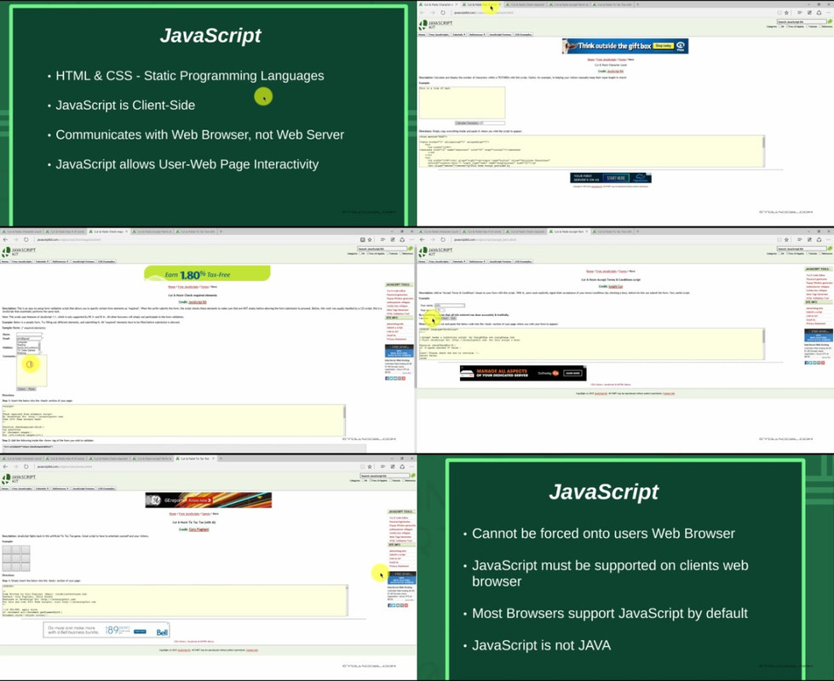Image resolution: width=834 pixels, height=681 pixels.
Task: Close active tab in Check required elements window
Action: [127, 232]
